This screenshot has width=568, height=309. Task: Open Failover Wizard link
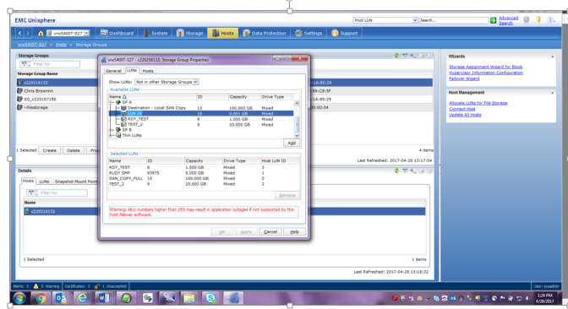464,79
